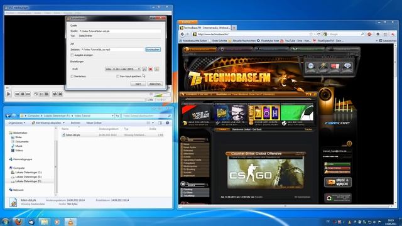Click VLC next track button

[x=28, y=94]
